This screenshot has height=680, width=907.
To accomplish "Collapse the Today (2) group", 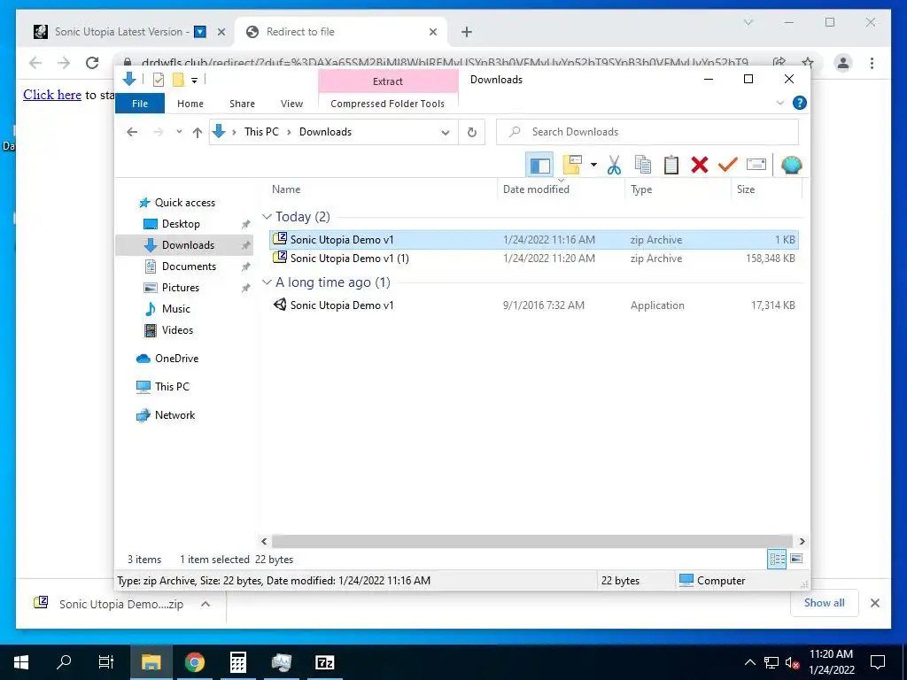I will [x=267, y=217].
